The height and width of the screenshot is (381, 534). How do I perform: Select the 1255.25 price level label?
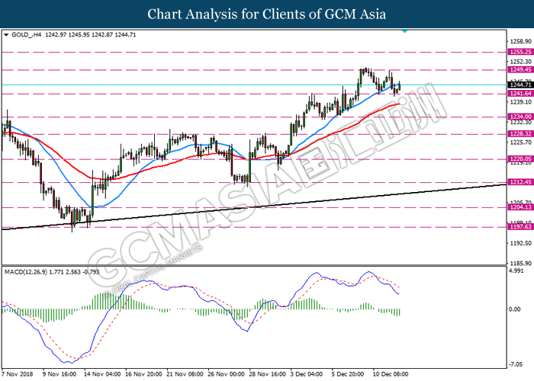tap(521, 52)
